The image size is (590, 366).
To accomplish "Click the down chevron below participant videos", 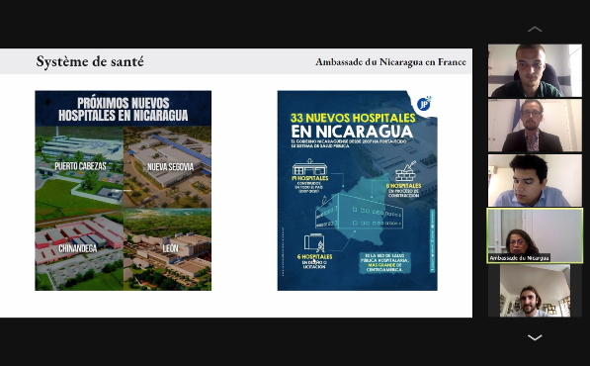I will click(535, 337).
